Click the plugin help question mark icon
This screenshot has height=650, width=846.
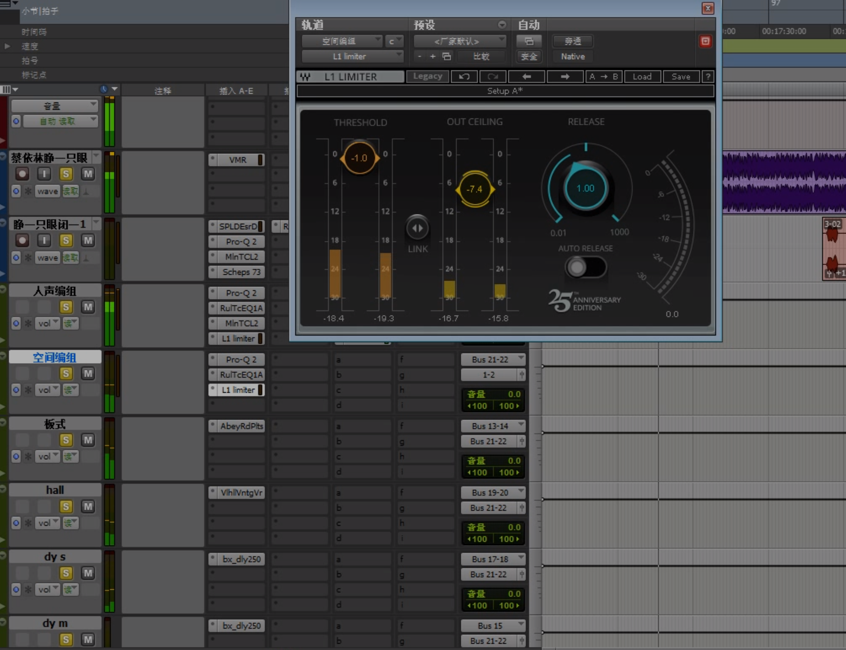pyautogui.click(x=708, y=76)
